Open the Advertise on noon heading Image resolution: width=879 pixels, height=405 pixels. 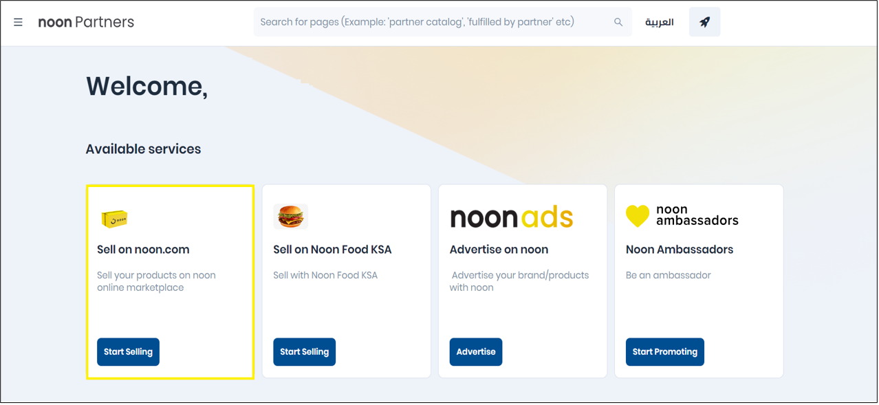tap(499, 250)
